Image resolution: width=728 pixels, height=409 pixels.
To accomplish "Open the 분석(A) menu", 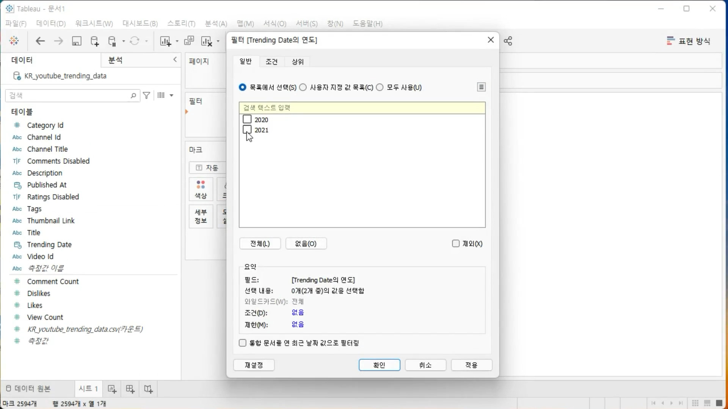I will click(216, 23).
